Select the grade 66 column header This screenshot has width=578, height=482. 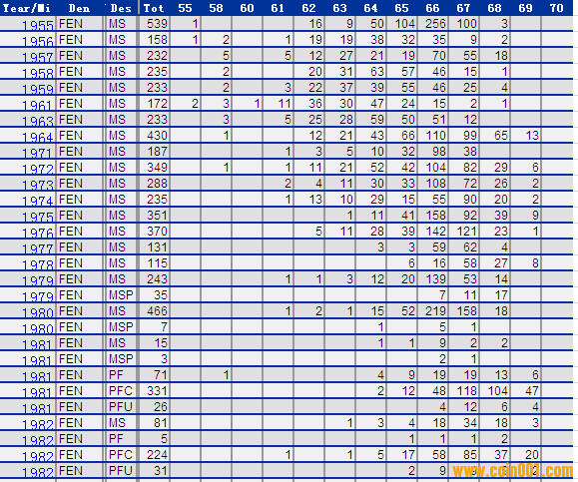(x=433, y=8)
